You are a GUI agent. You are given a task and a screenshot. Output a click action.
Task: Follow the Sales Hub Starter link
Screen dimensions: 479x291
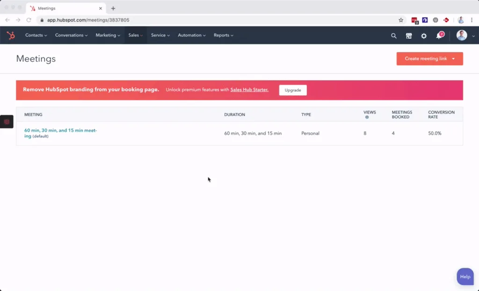click(x=249, y=89)
